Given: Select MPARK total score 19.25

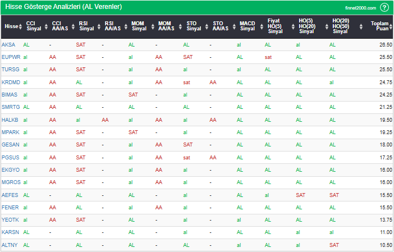Looking at the screenshot, I should (386, 132).
